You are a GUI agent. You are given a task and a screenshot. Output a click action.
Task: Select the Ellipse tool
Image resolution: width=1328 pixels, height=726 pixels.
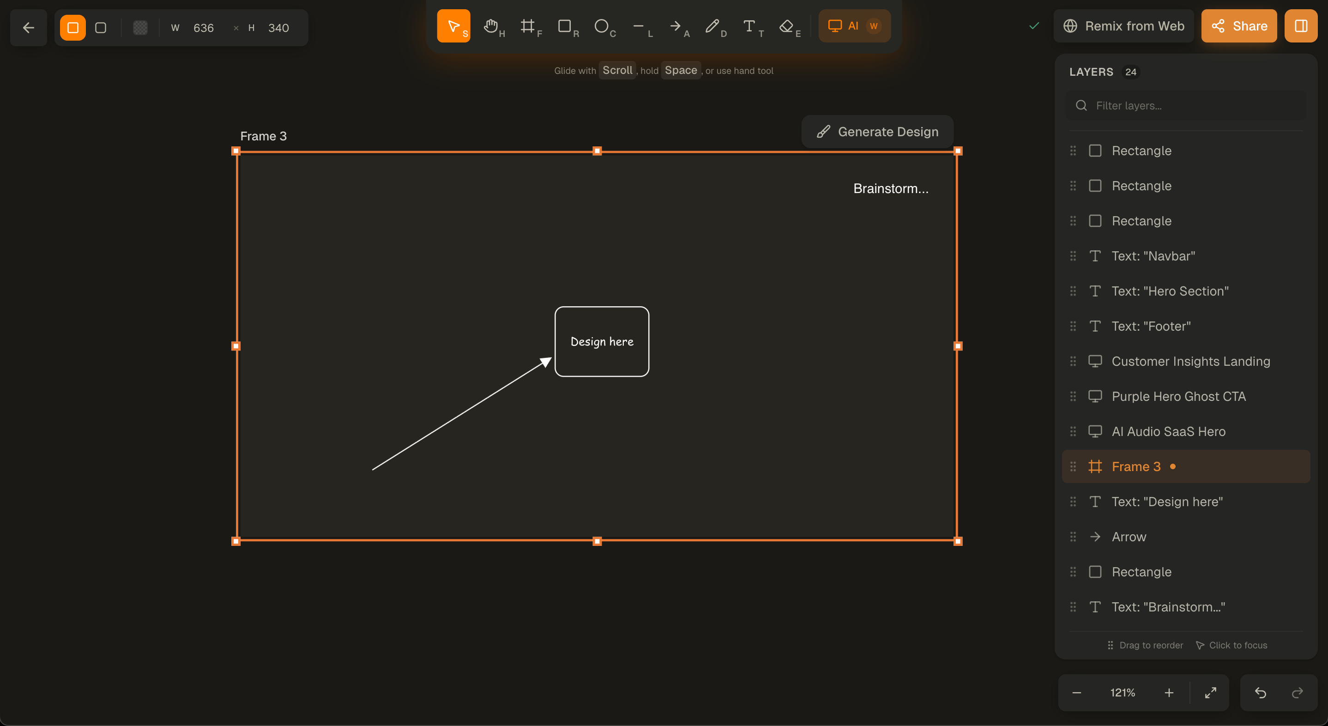pos(602,26)
